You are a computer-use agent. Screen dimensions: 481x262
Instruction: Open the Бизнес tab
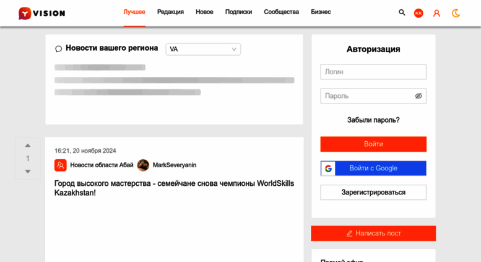pos(321,12)
